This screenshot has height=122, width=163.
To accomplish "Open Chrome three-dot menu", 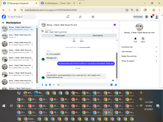I will pos(159,10).
